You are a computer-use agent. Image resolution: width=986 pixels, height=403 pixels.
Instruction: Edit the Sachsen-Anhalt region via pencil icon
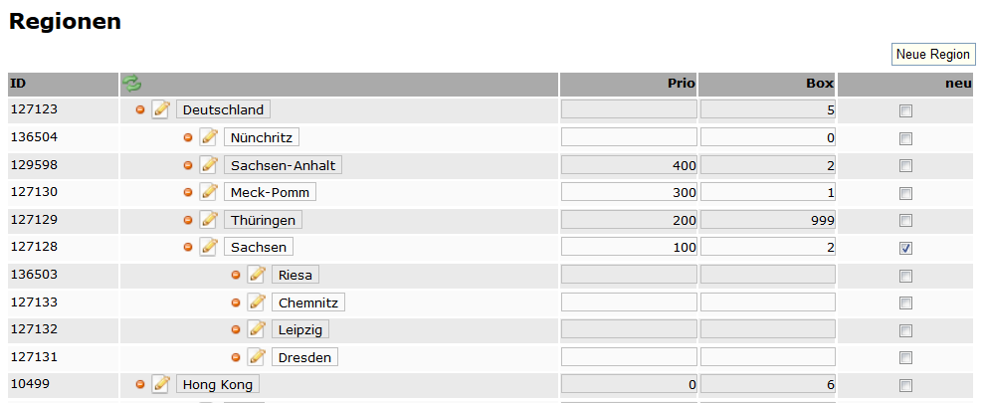pos(209,164)
